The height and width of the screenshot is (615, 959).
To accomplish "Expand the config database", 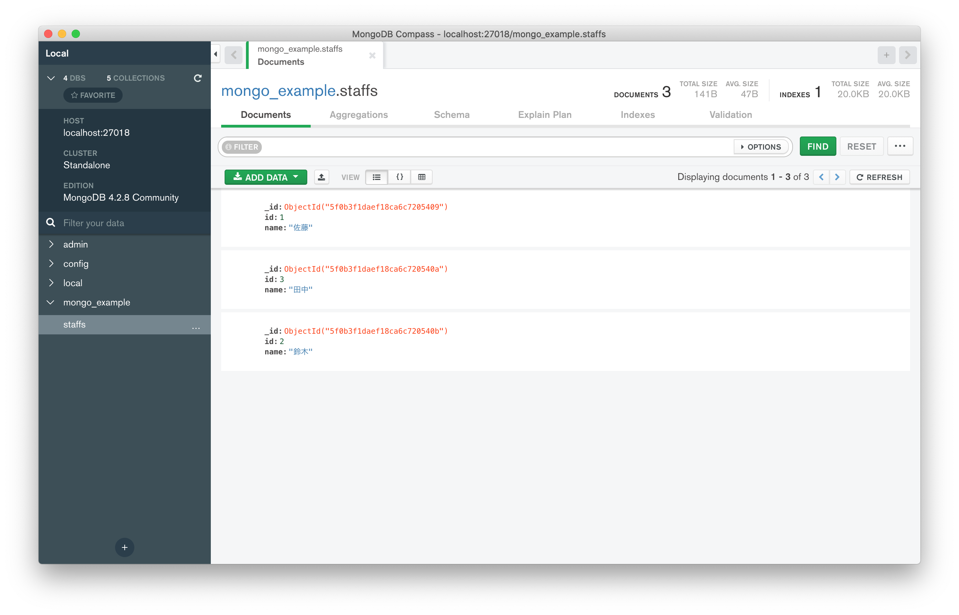I will click(x=51, y=263).
